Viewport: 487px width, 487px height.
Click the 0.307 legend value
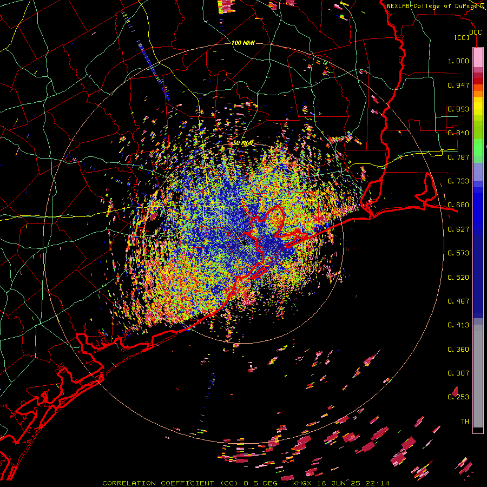click(x=458, y=373)
